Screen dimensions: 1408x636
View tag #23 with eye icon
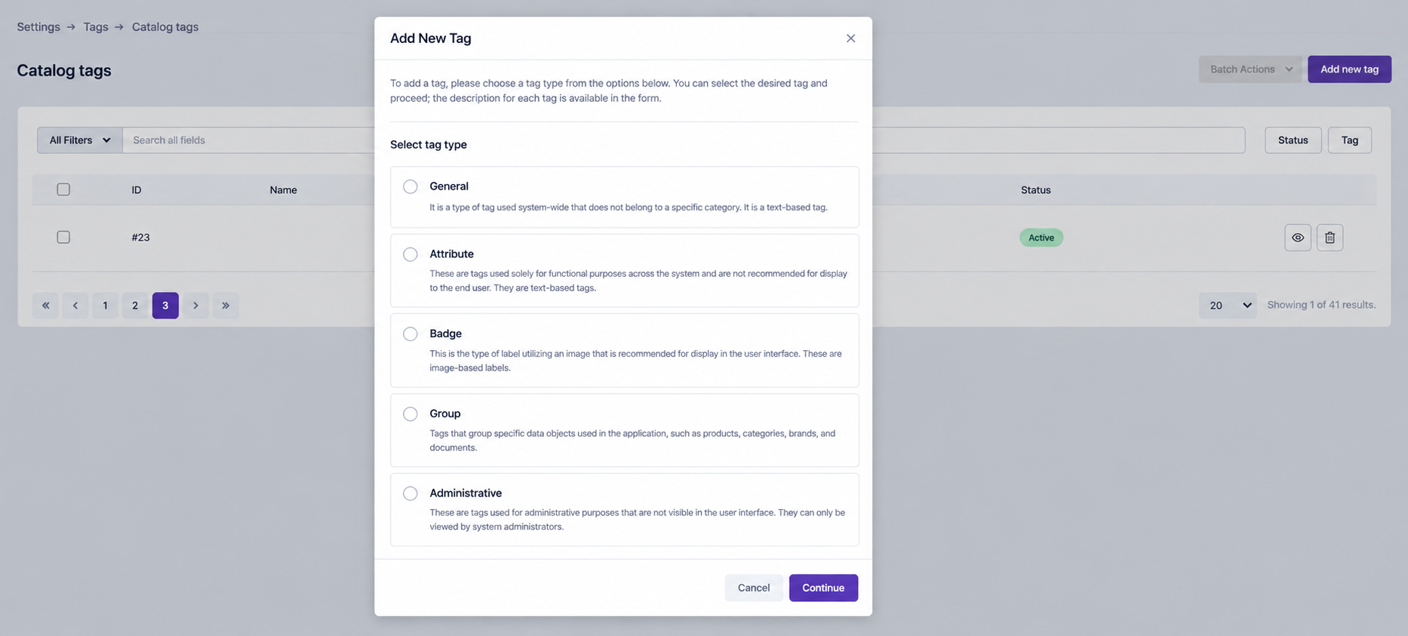point(1297,238)
